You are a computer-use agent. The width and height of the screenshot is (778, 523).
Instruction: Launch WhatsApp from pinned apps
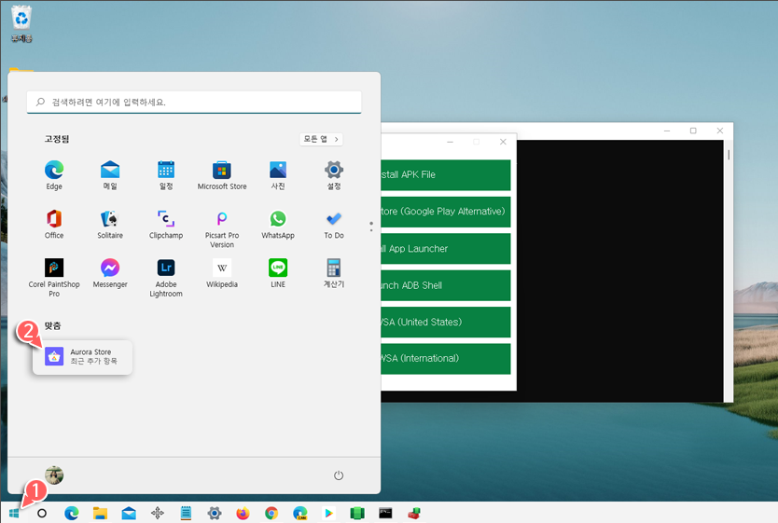(x=278, y=225)
